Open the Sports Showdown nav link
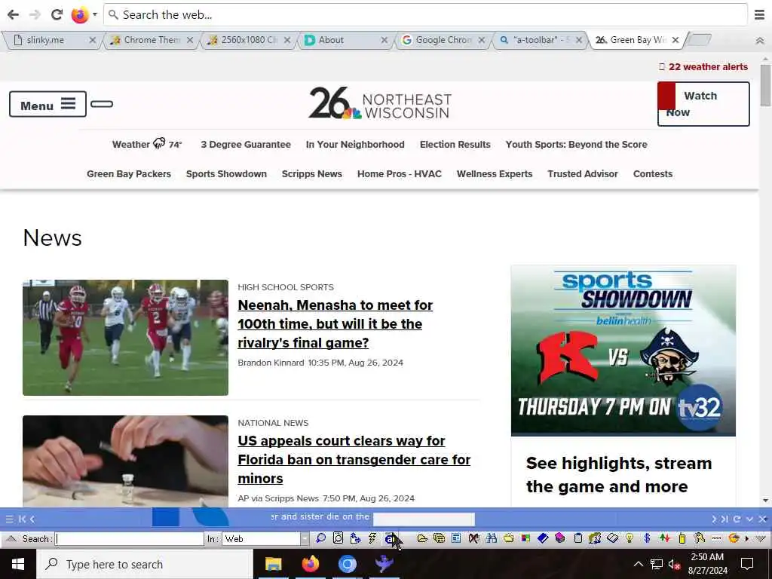 226,174
